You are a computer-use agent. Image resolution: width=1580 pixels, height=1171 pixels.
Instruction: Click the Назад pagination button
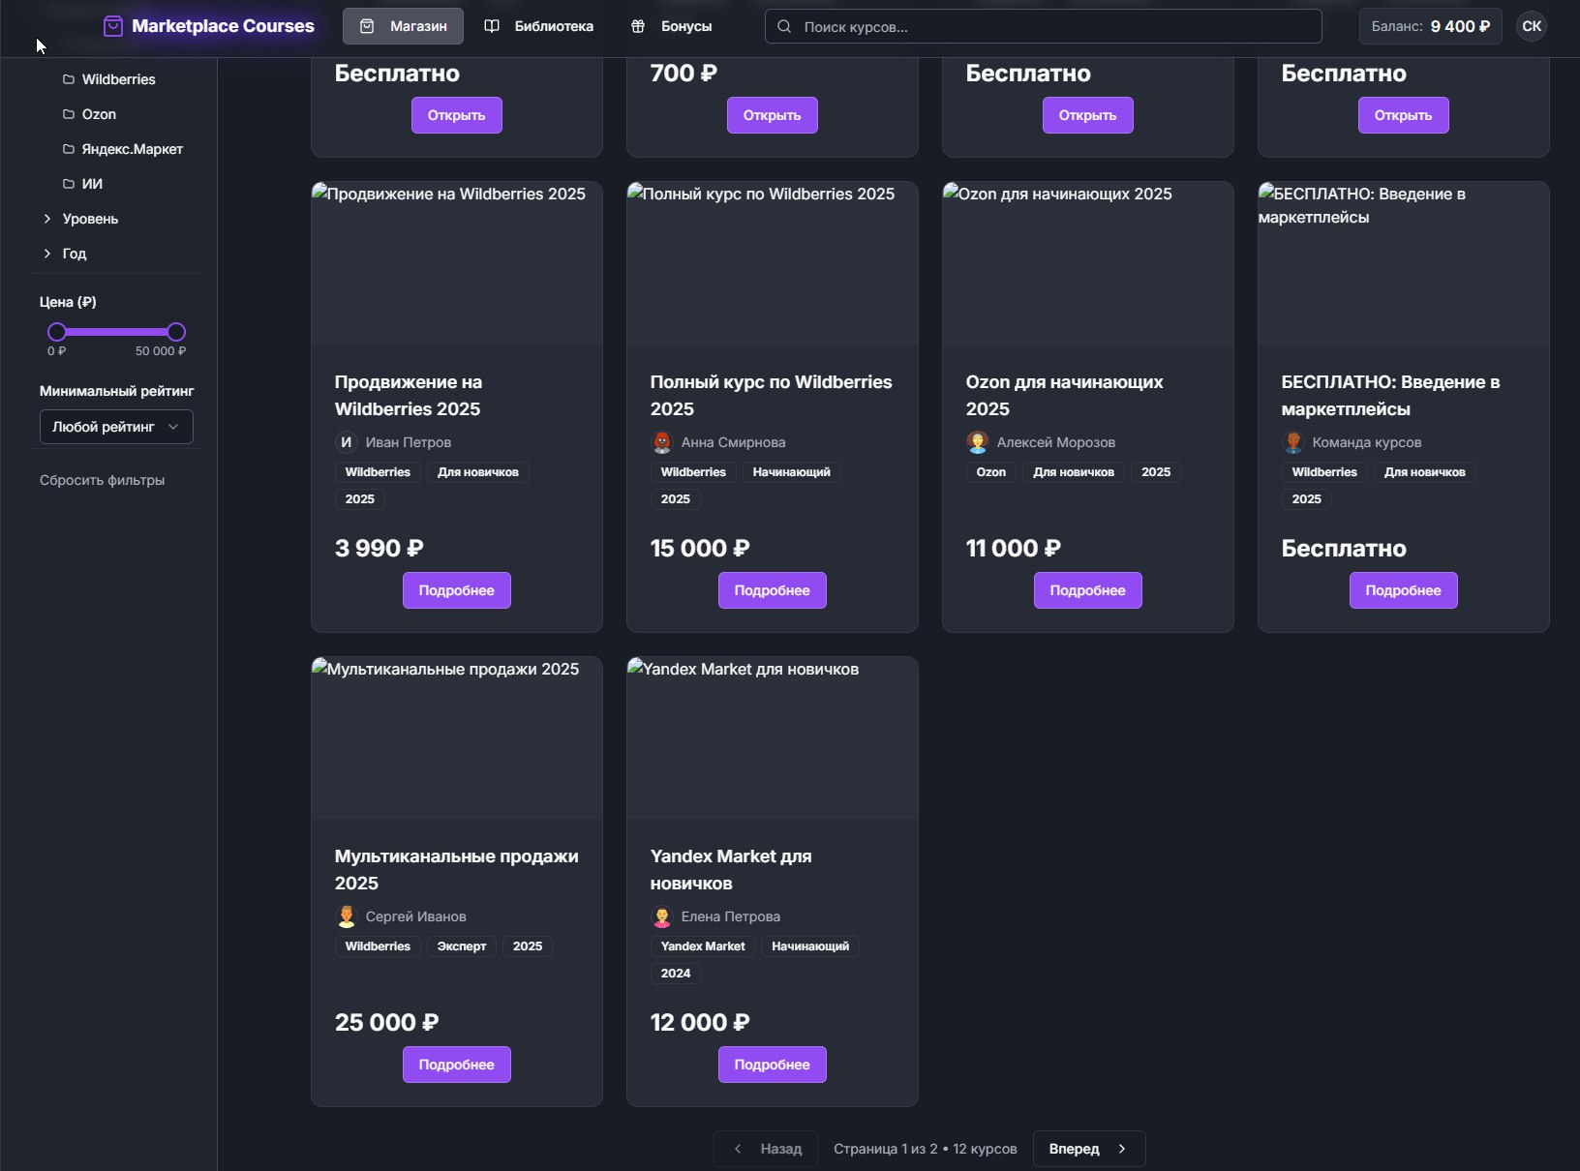click(766, 1149)
